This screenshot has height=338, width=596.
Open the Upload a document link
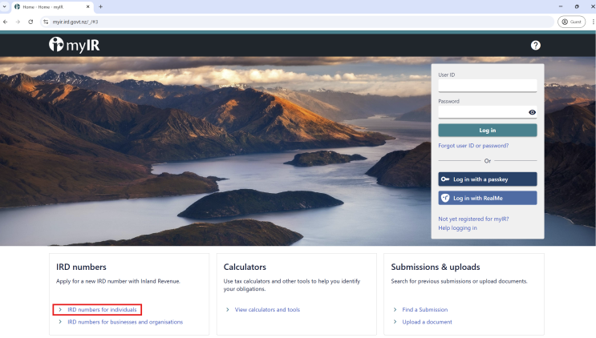tap(428, 322)
